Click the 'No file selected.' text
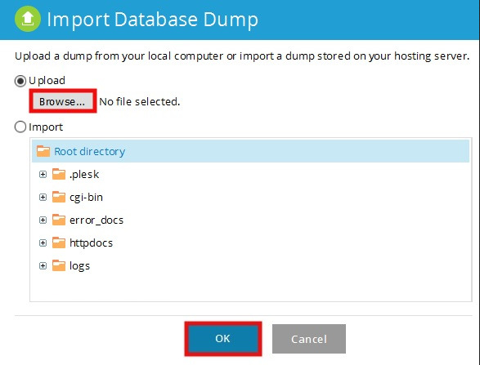The width and height of the screenshot is (480, 365). tap(140, 101)
